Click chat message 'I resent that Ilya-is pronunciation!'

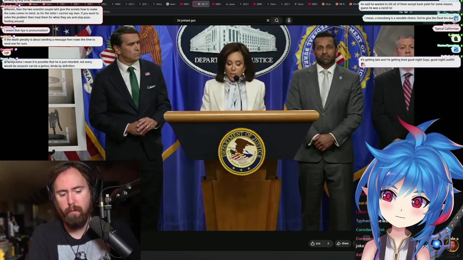(x=26, y=30)
